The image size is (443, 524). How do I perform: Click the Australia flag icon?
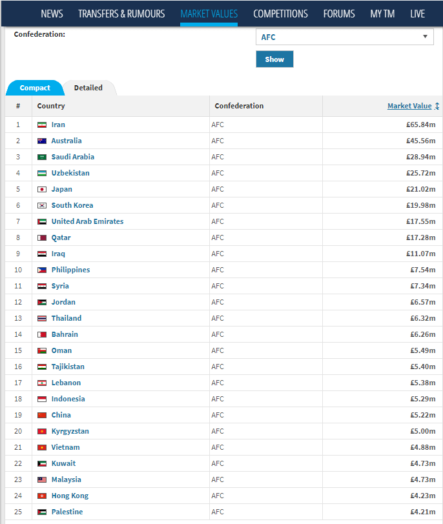point(42,141)
